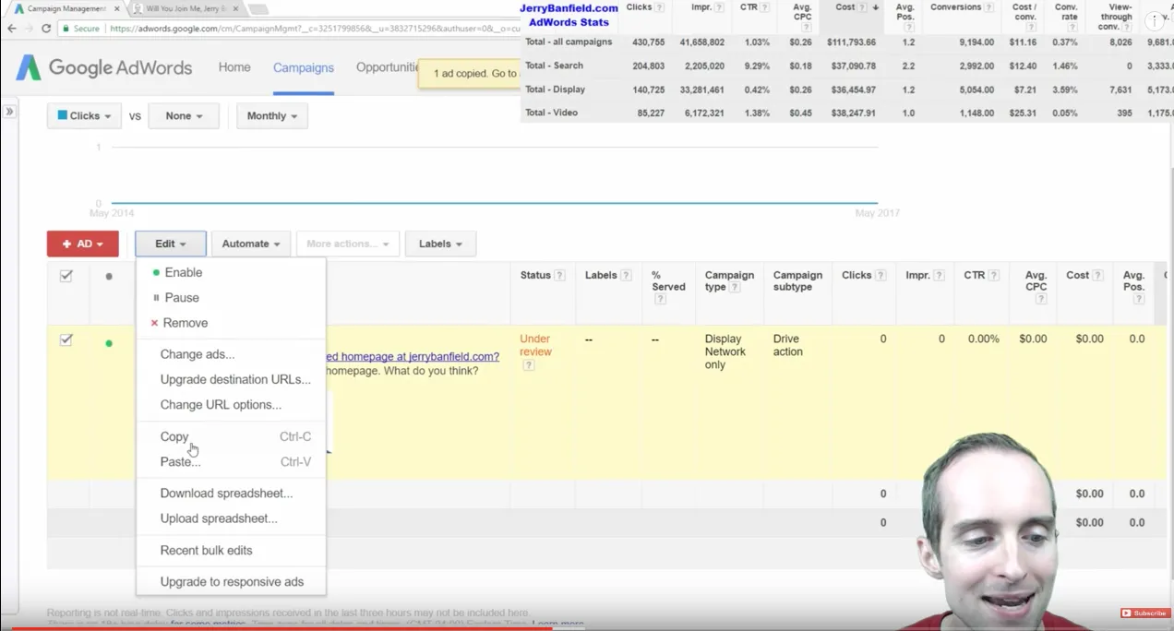Click the red + AD button

[83, 244]
